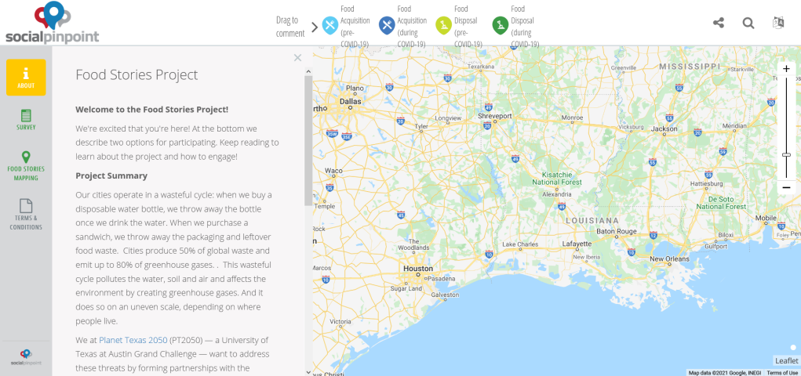Screen dimensions: 801x376
Task: Select the Food Acquisition during COVID-19 marker icon
Action: [x=388, y=25]
